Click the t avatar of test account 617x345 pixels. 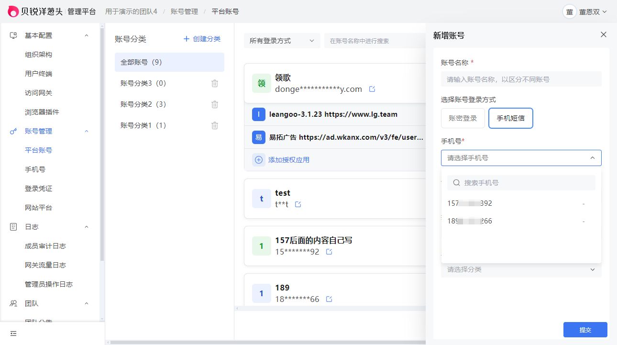262,199
